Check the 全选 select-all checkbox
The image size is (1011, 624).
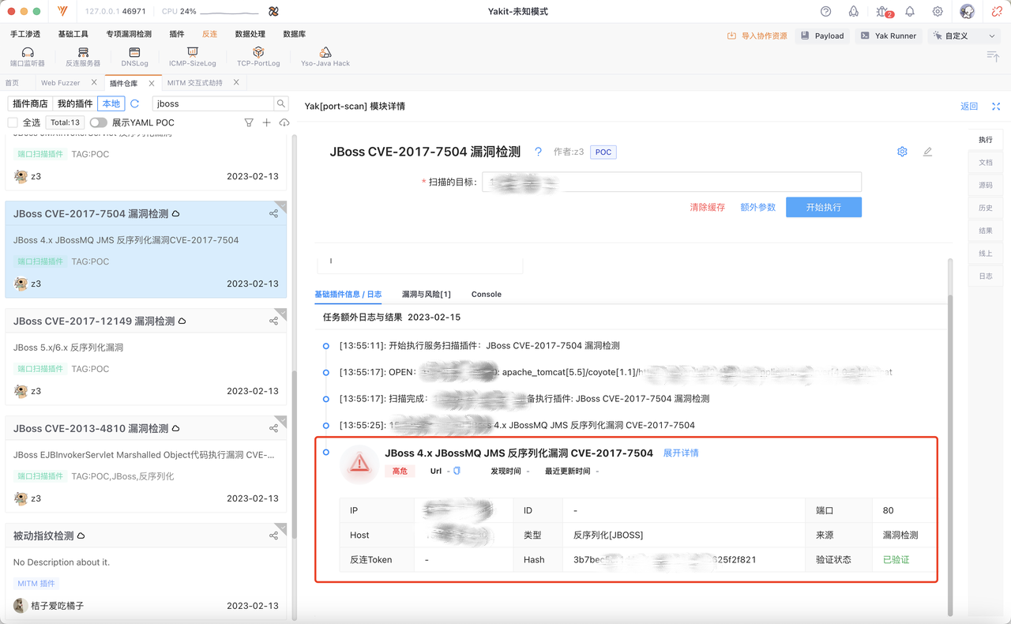[x=13, y=122]
